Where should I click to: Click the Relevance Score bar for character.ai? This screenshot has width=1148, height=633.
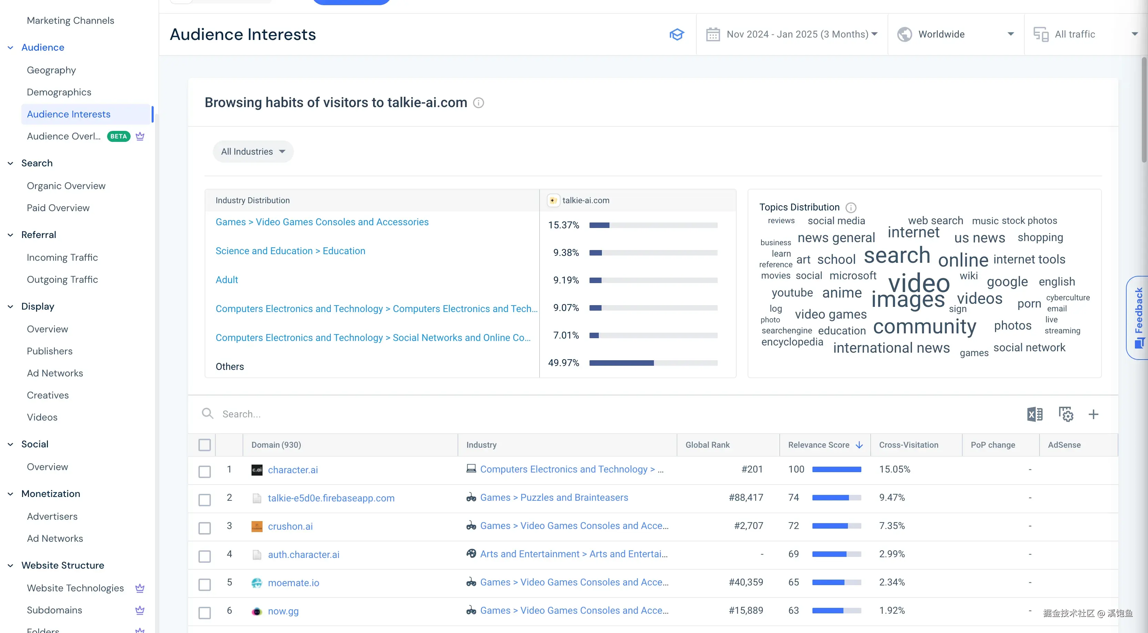pyautogui.click(x=836, y=469)
